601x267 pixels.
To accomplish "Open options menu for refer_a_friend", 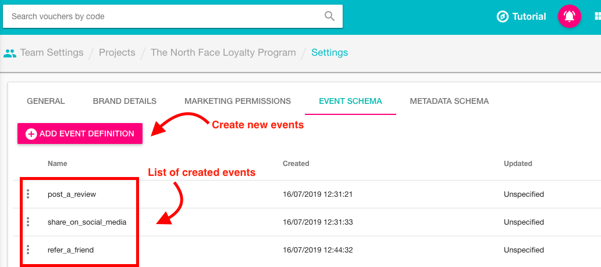I will pos(28,250).
